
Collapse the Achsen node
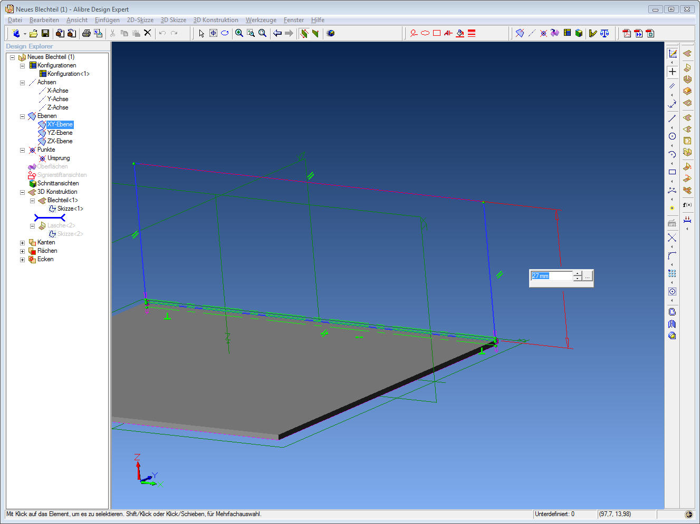pyautogui.click(x=22, y=83)
